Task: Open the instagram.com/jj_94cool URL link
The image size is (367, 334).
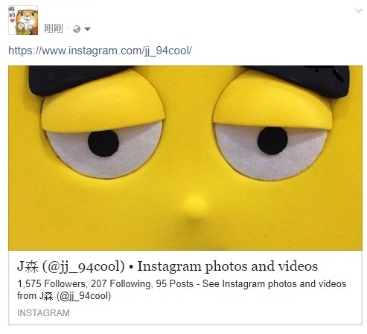Action: click(100, 51)
